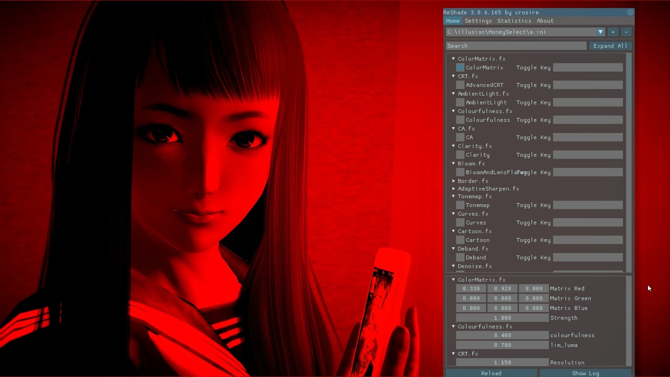Click the Expand All button
Image resolution: width=670 pixels, height=377 pixels.
click(610, 46)
